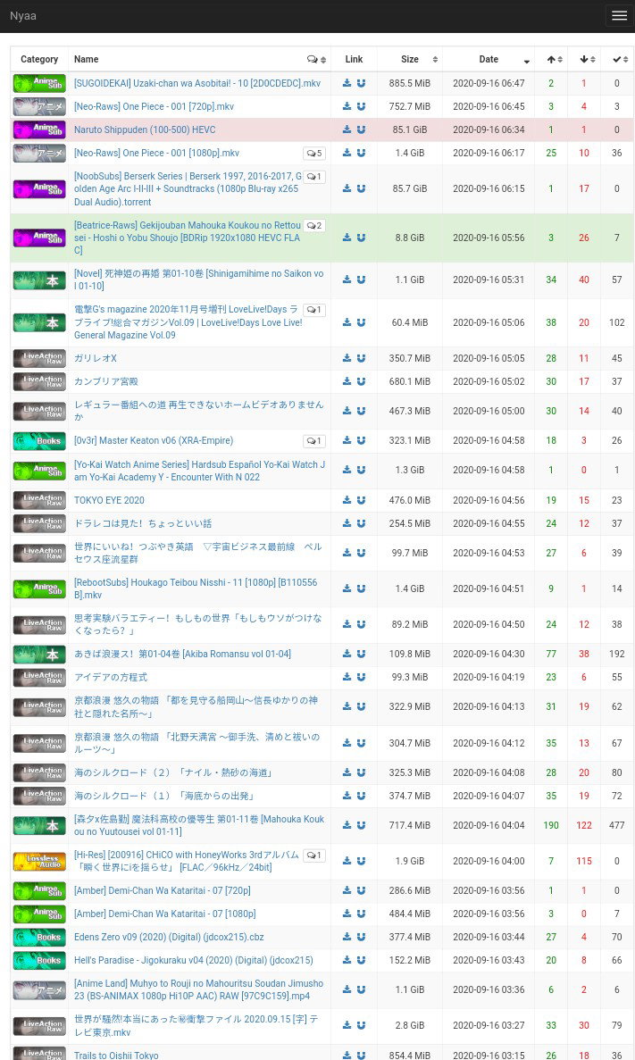Click Anime Sub category icon for Berserk Series
This screenshot has height=1060, width=635.
coord(39,188)
